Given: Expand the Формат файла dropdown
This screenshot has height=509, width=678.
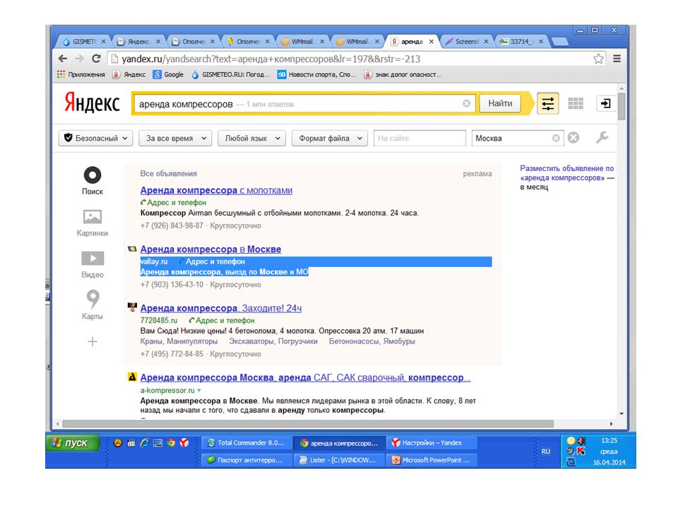Looking at the screenshot, I should pyautogui.click(x=330, y=138).
